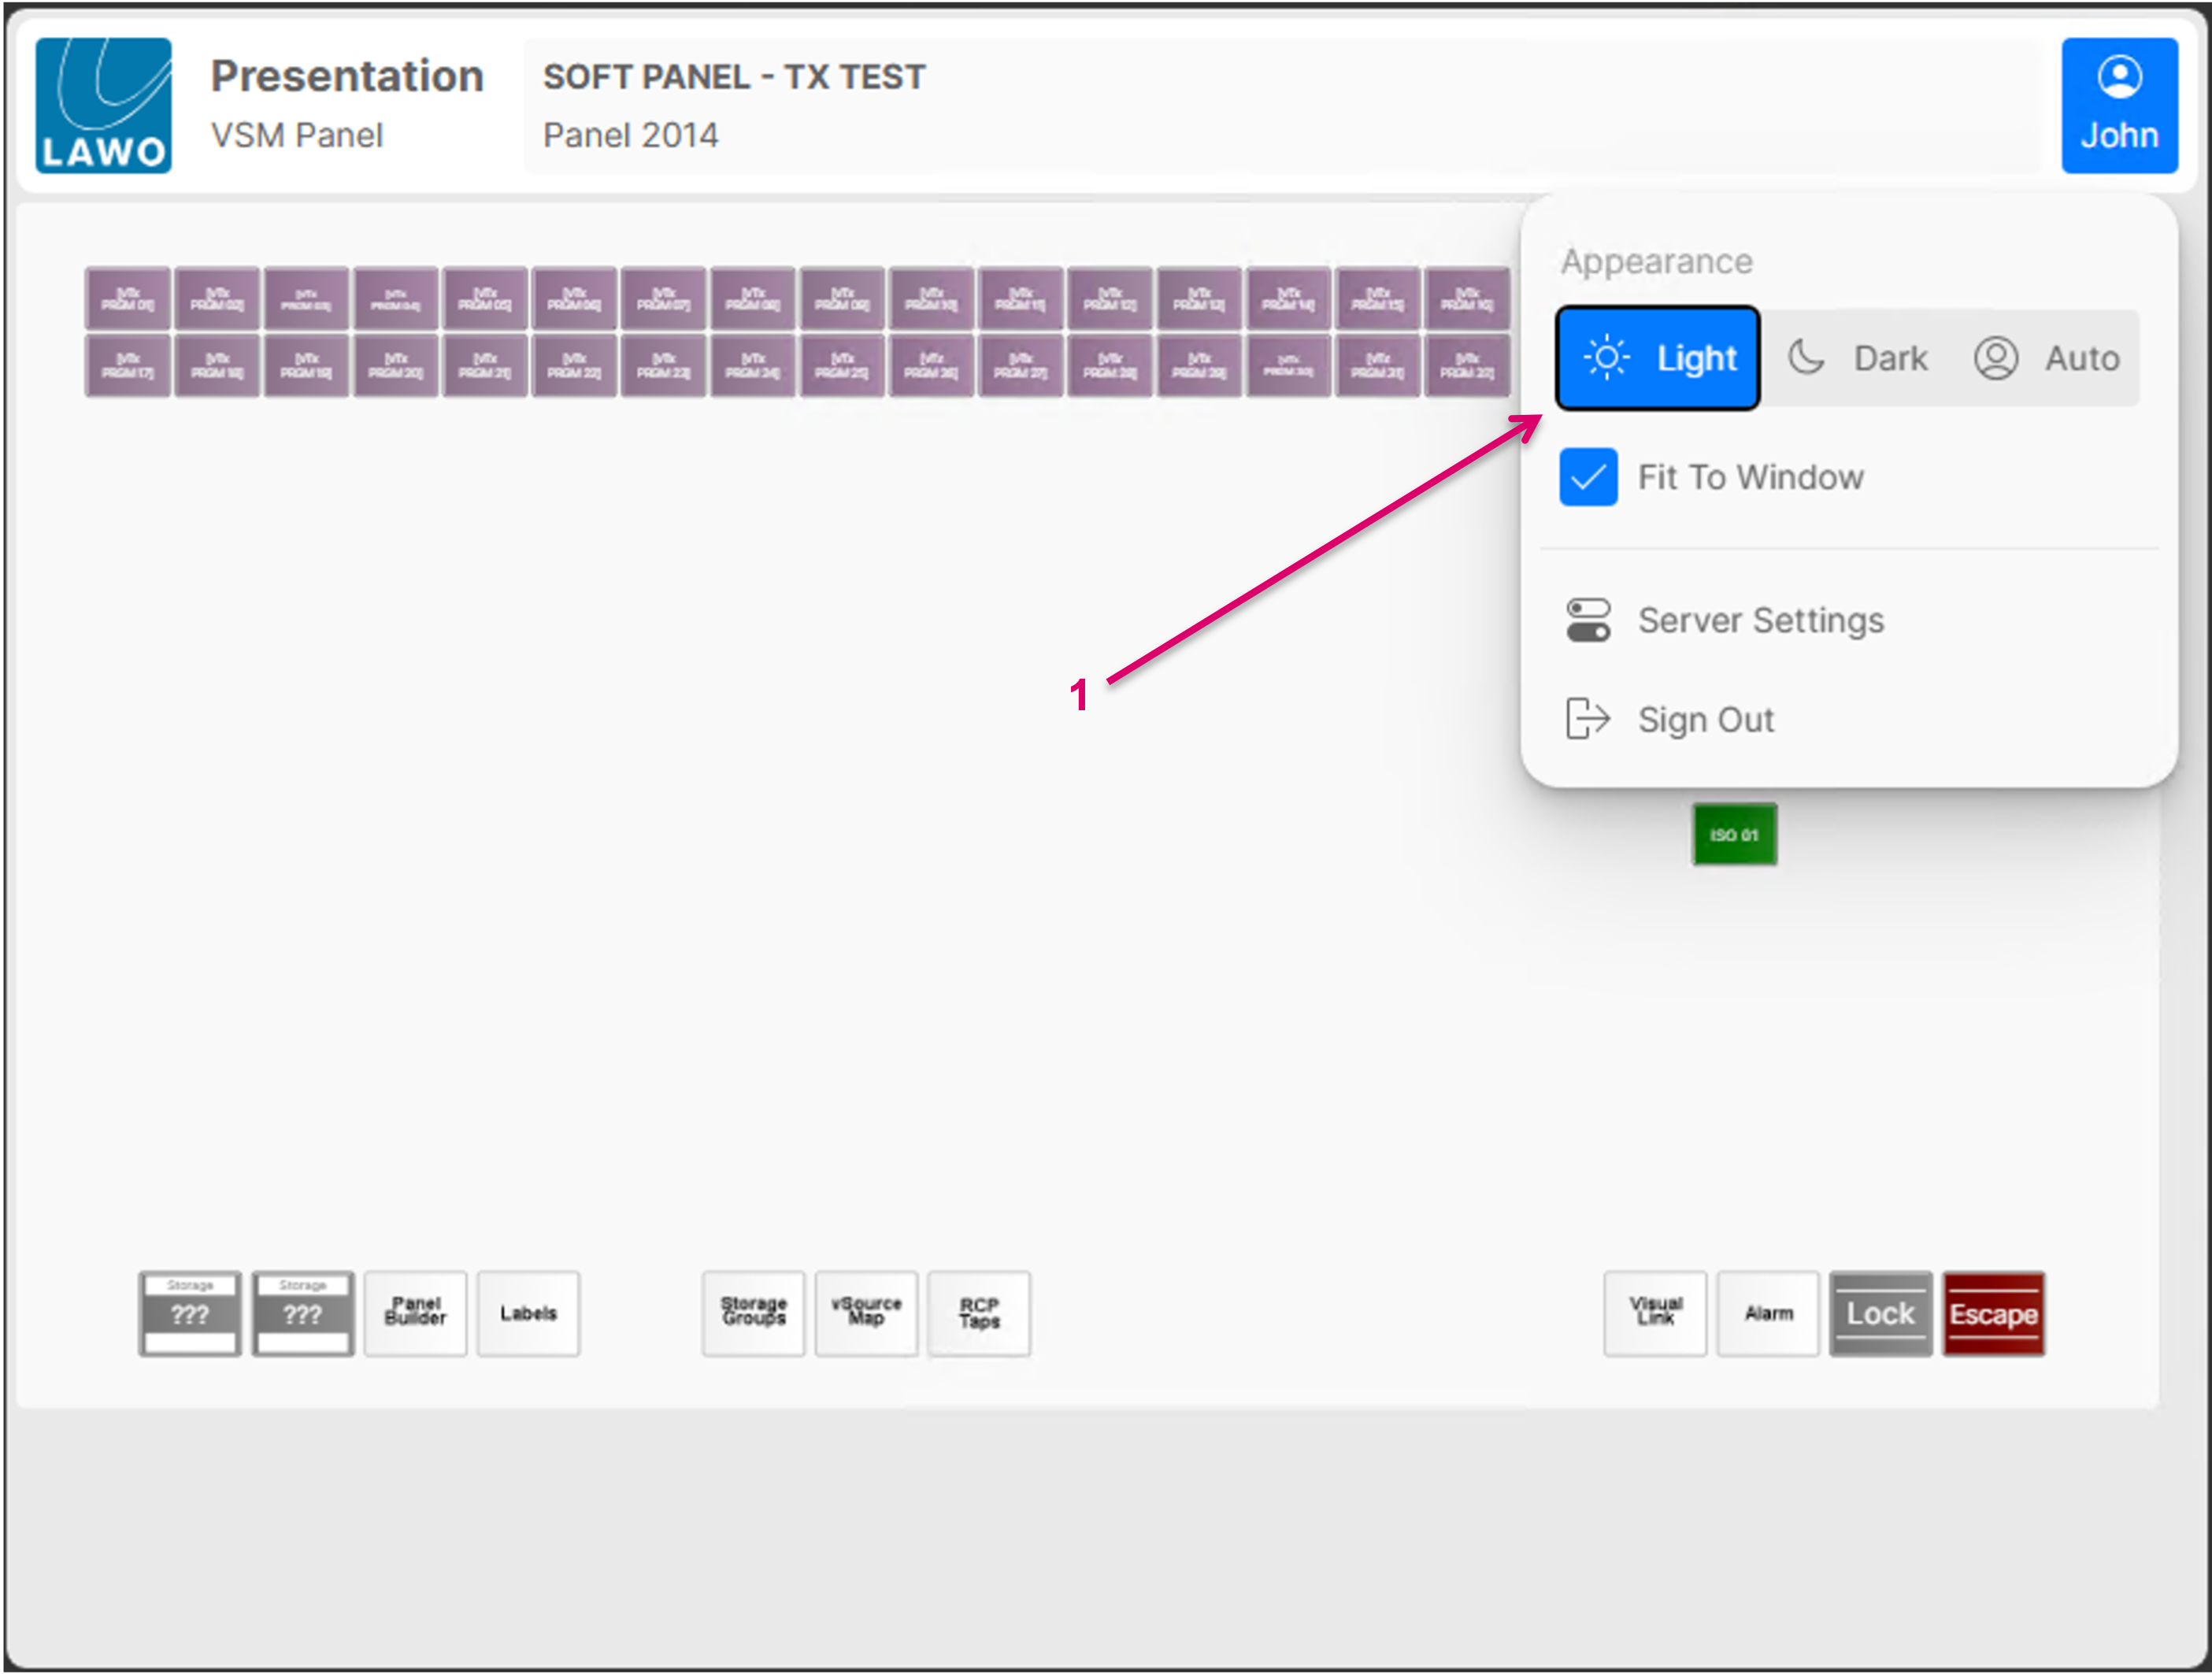The image size is (2212, 1674).
Task: Open Server Settings from the menu
Action: coord(1760,620)
